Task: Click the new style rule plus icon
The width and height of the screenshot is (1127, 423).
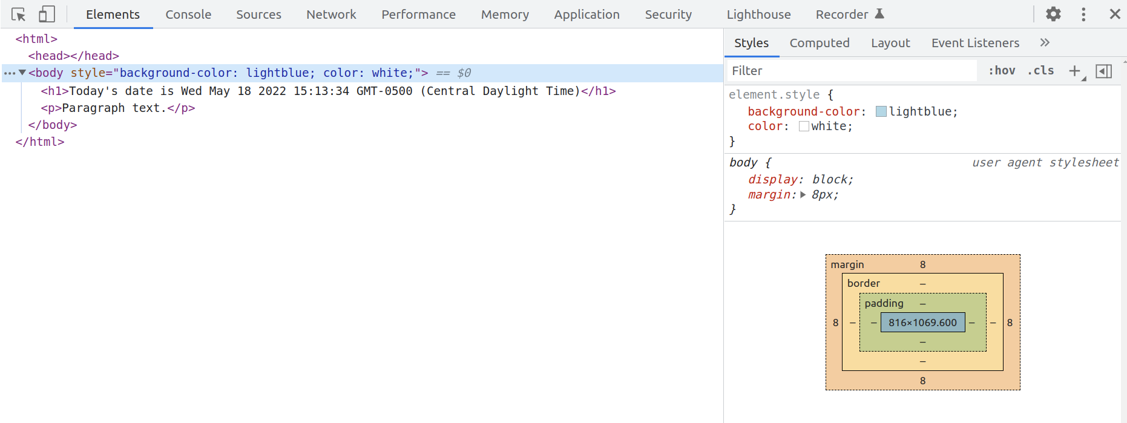Action: point(1075,71)
